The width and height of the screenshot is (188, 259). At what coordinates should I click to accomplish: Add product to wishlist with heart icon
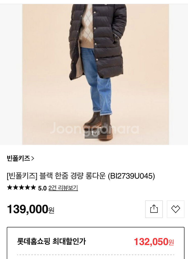(175, 209)
